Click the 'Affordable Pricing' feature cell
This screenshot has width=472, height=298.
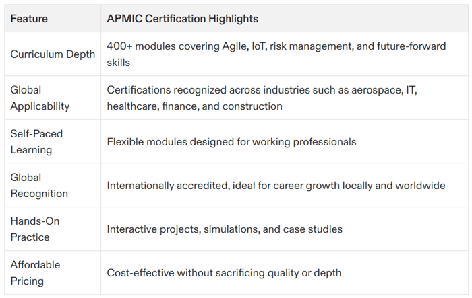[36, 272]
